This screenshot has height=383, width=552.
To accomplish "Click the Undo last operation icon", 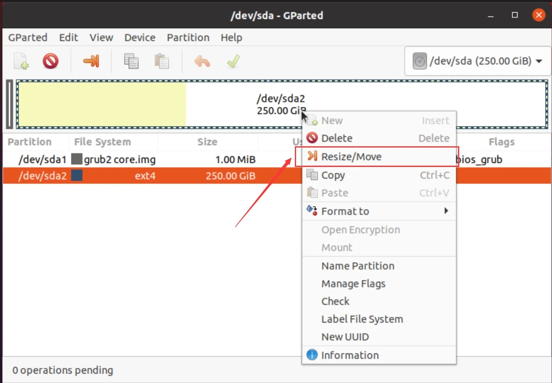I will (x=202, y=61).
